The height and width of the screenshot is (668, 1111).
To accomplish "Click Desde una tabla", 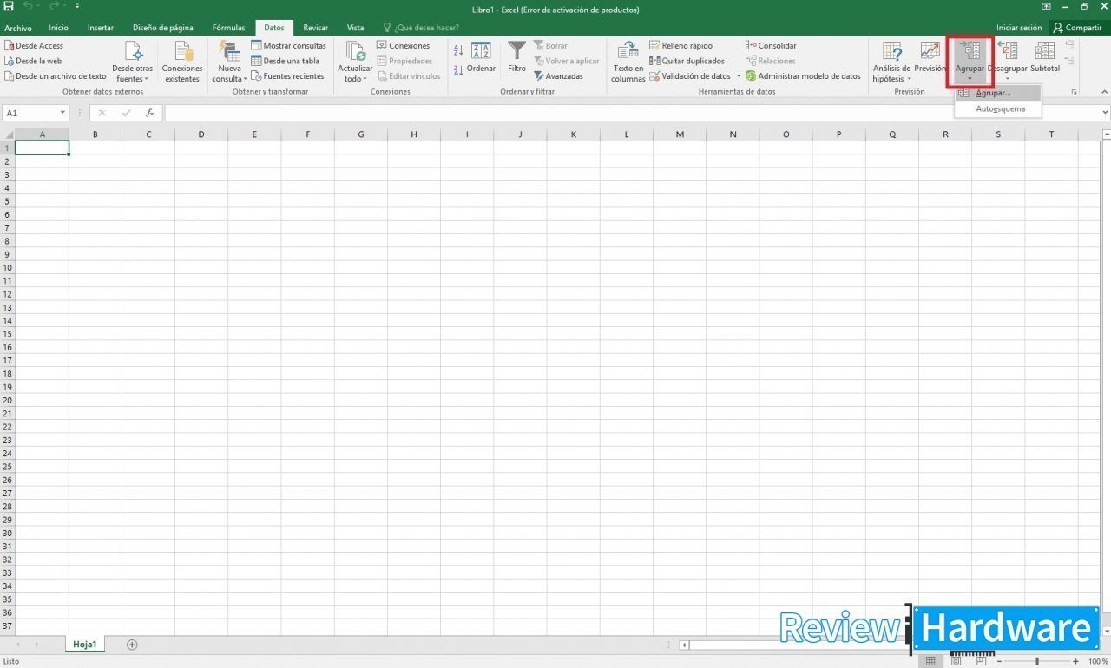I will (x=285, y=61).
